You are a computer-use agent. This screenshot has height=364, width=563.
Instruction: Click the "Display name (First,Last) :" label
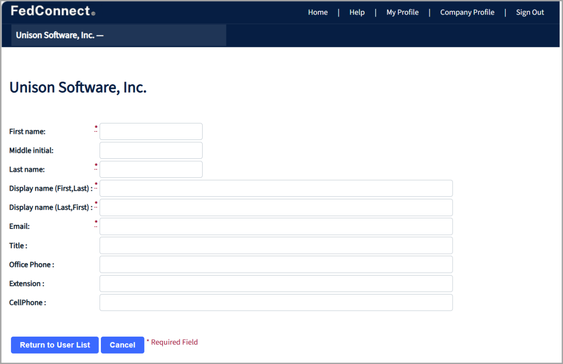(x=51, y=189)
